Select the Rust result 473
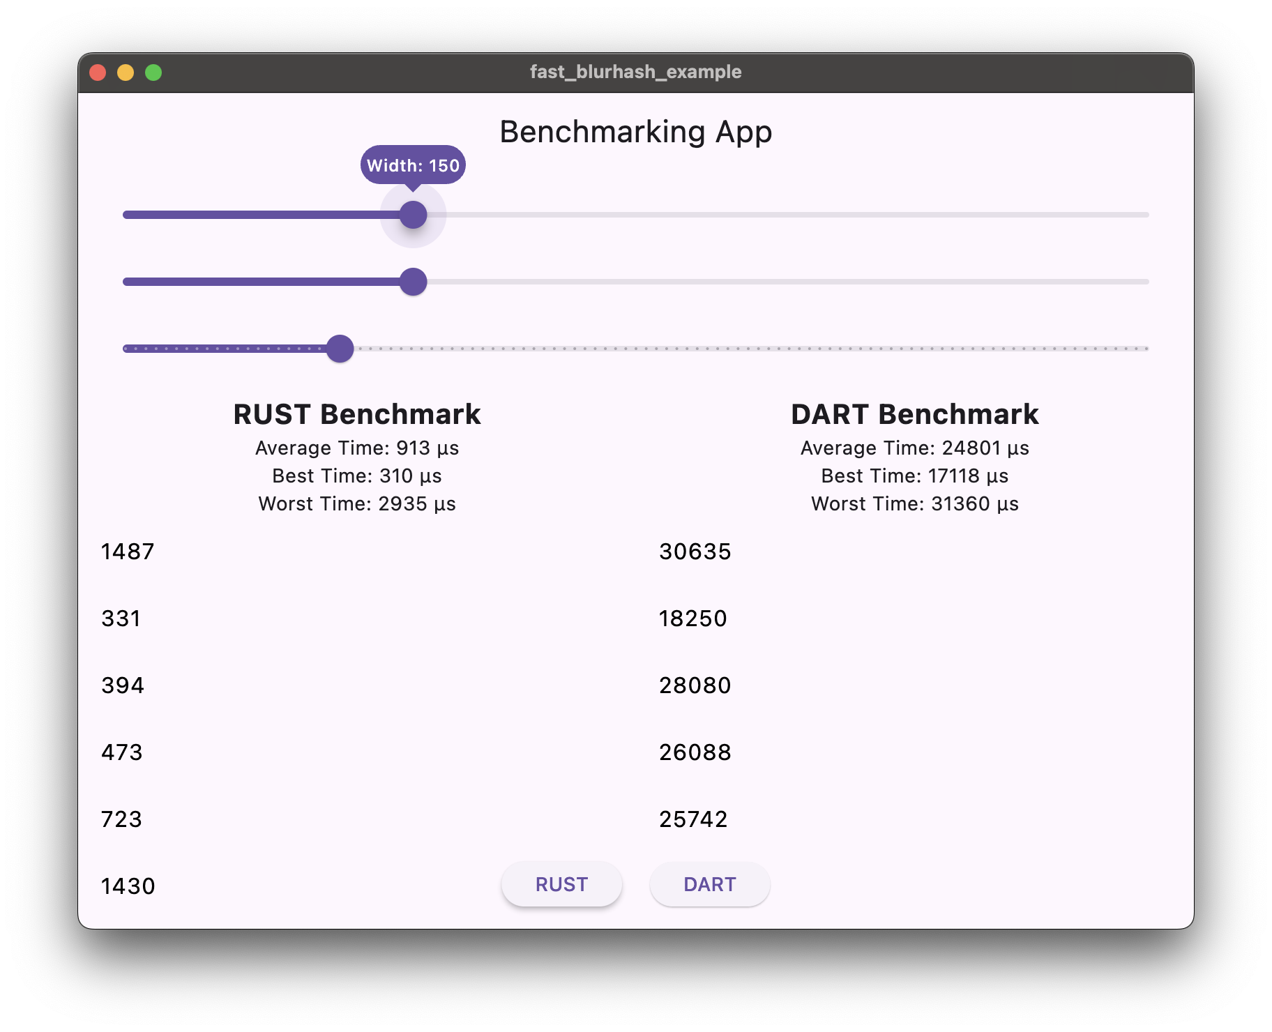 pos(122,752)
